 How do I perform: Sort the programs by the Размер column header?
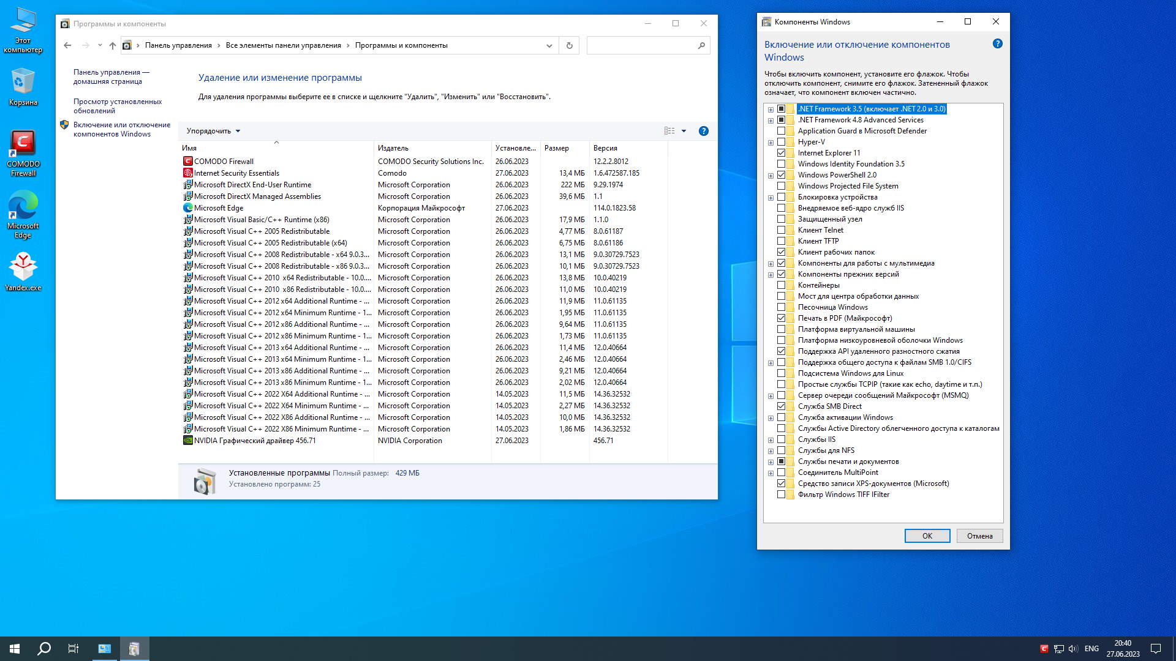556,148
